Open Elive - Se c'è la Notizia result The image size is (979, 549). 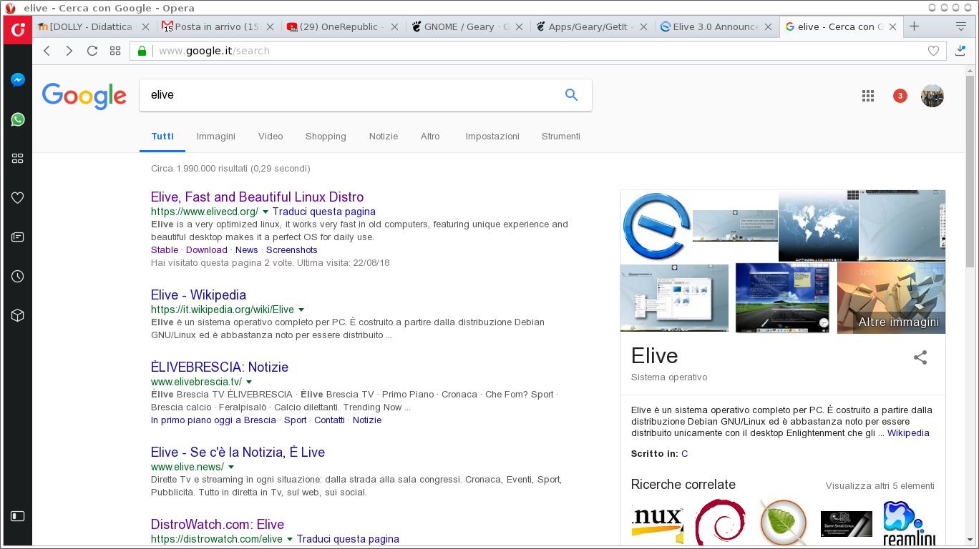coord(238,452)
